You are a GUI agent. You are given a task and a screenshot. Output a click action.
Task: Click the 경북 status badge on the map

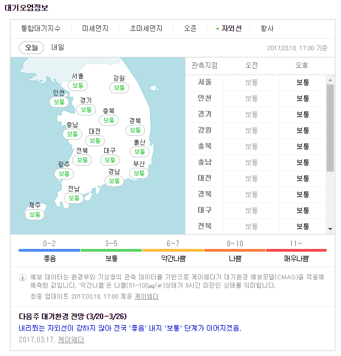(x=135, y=130)
